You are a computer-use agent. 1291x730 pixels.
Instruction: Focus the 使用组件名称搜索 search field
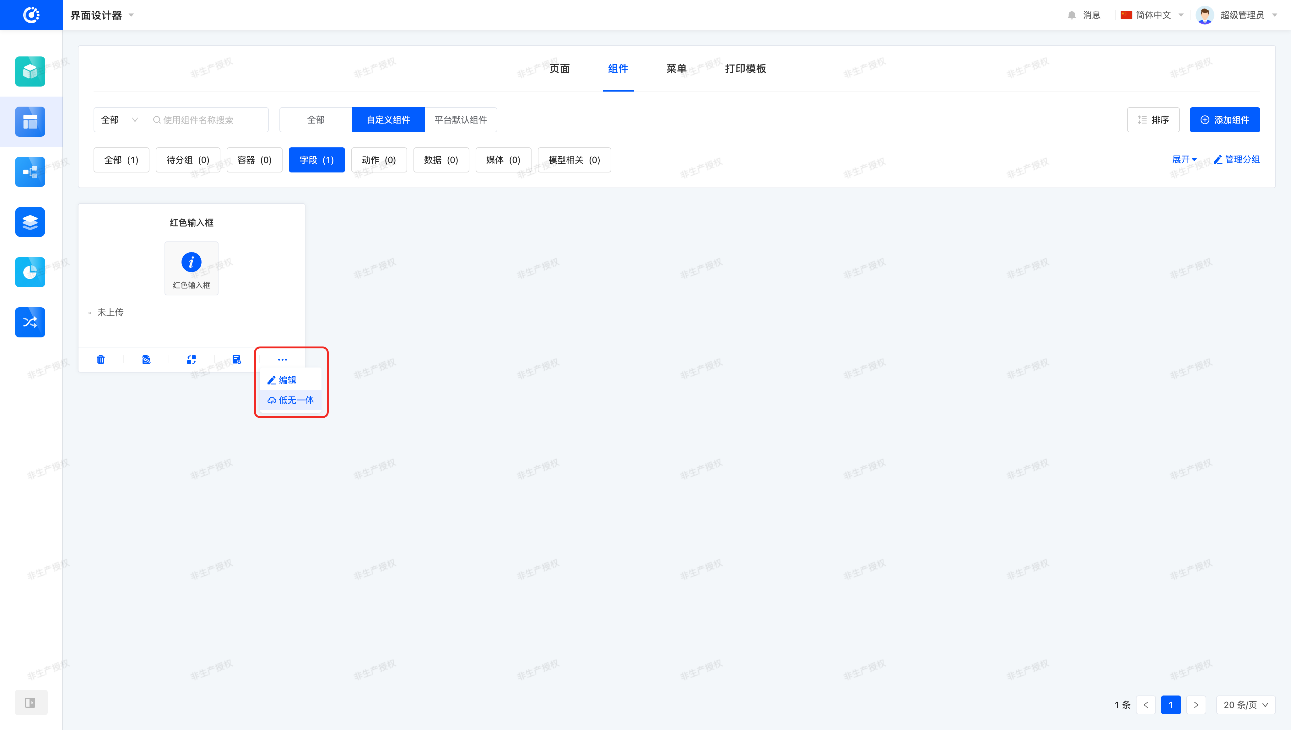[211, 120]
